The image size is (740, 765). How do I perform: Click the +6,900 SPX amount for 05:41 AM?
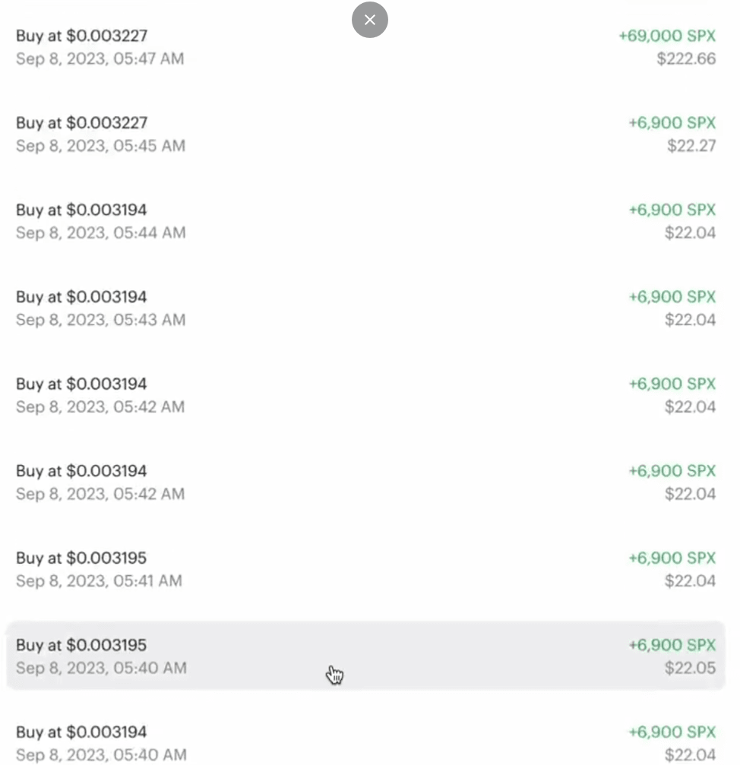pyautogui.click(x=672, y=558)
